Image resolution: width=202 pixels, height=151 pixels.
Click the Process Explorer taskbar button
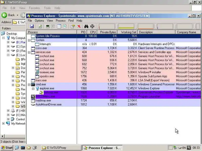pyautogui.click(x=103, y=148)
